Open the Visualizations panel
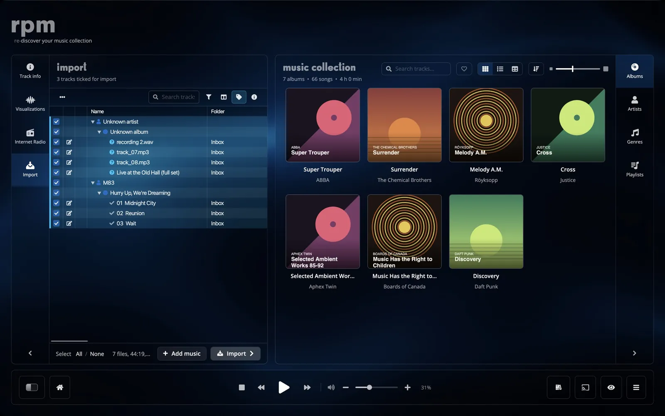 pyautogui.click(x=30, y=104)
